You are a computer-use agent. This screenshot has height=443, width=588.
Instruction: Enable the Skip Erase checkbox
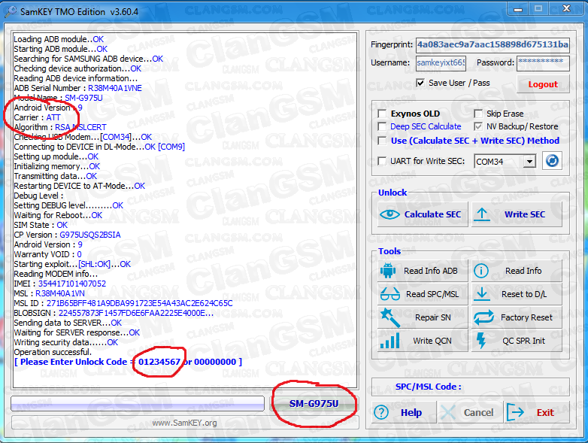click(x=477, y=114)
